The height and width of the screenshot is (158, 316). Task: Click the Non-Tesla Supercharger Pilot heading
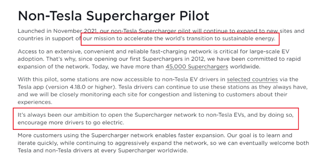(113, 16)
